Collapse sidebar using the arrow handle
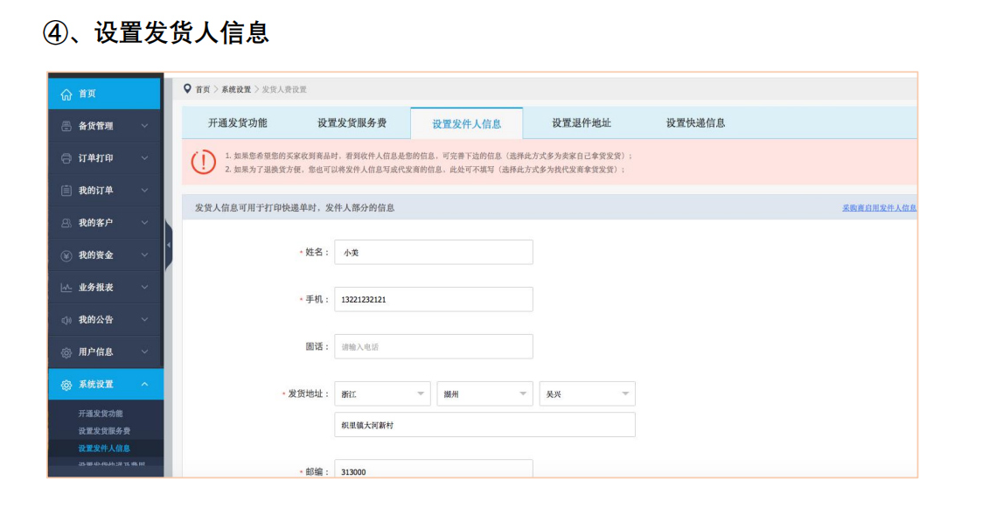Image resolution: width=989 pixels, height=515 pixels. pyautogui.click(x=169, y=245)
